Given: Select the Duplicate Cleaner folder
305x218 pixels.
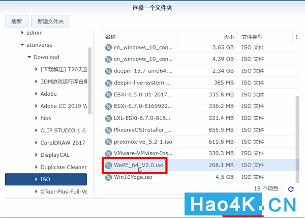Looking at the screenshot, I should (64, 167).
